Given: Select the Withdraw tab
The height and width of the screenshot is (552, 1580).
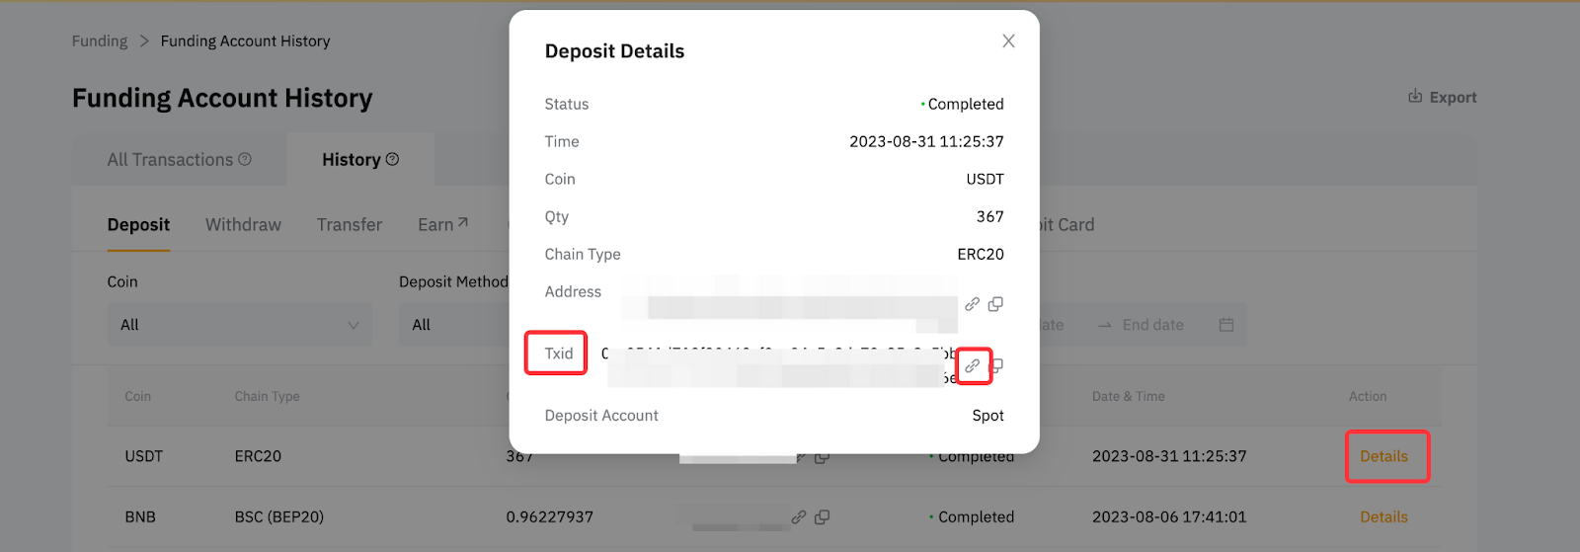Looking at the screenshot, I should click(243, 225).
